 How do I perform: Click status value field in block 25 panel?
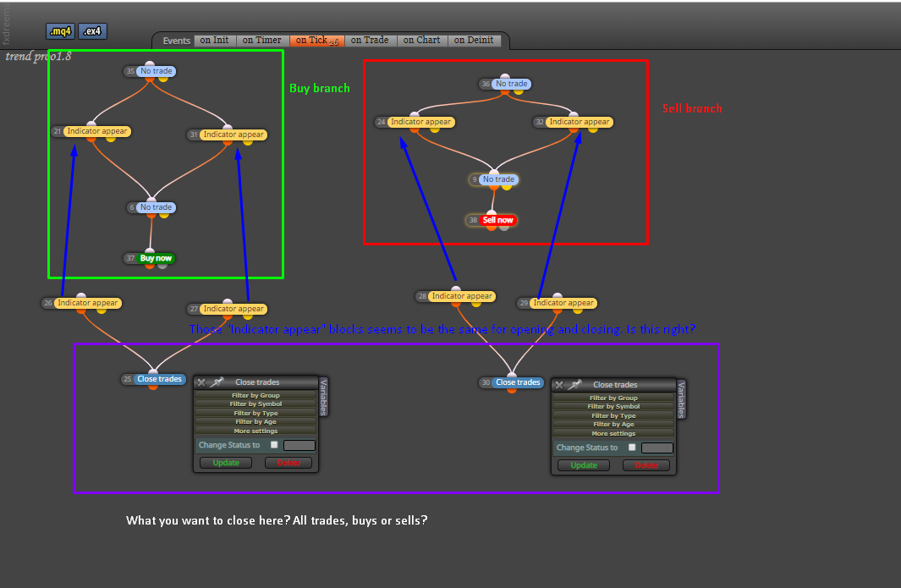tap(299, 446)
